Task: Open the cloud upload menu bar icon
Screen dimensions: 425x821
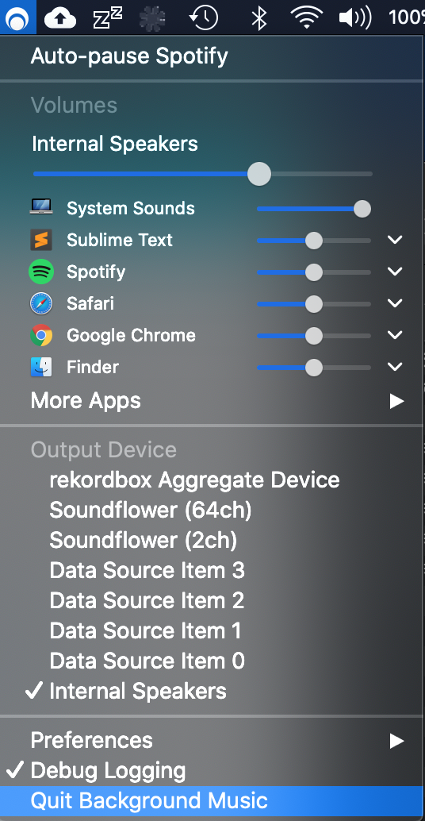Action: click(x=60, y=18)
